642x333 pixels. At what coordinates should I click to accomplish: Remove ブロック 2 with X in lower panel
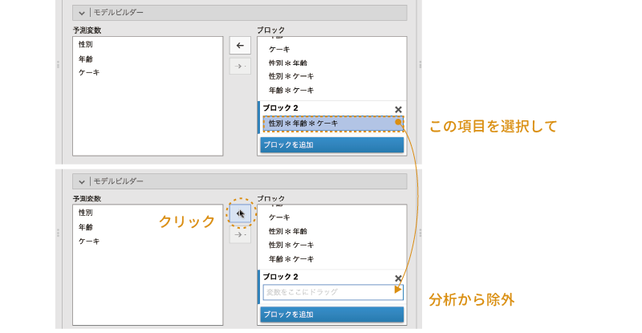pos(398,278)
